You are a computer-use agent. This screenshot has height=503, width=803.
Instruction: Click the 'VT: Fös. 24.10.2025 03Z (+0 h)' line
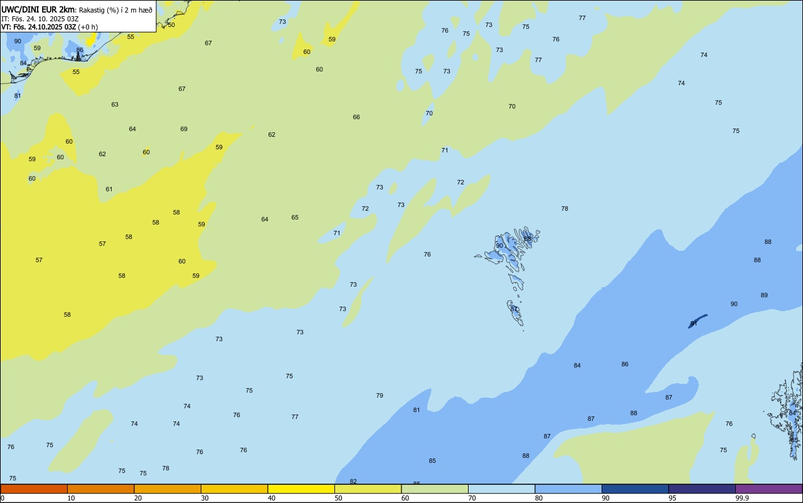pos(50,27)
